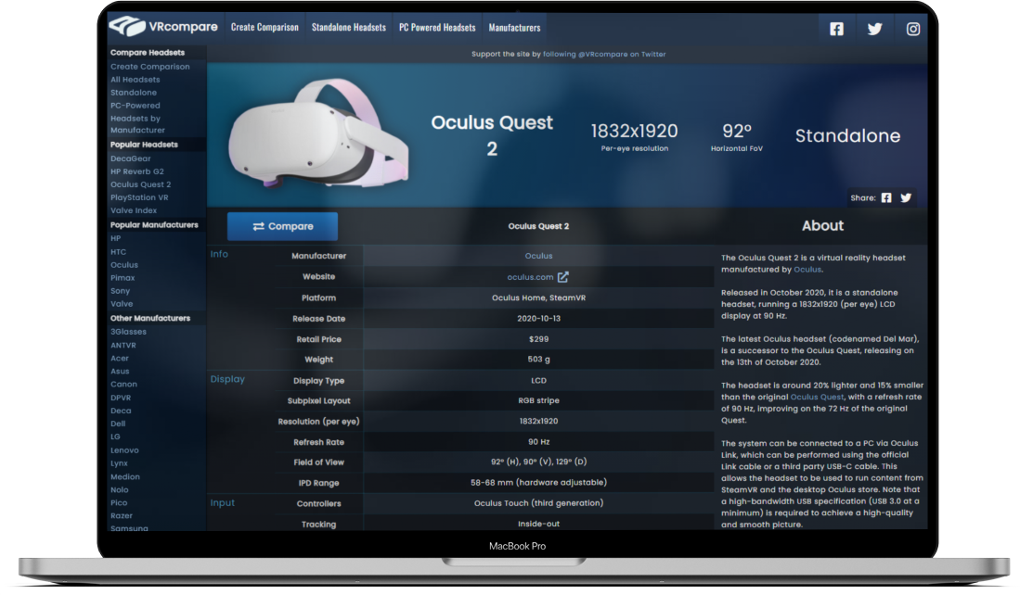
Task: Open the Facebook page icon in header
Action: [836, 29]
